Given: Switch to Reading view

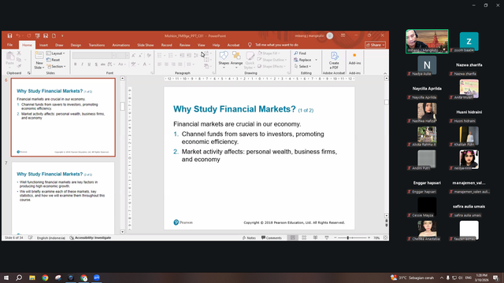Looking at the screenshot, I should [315, 237].
